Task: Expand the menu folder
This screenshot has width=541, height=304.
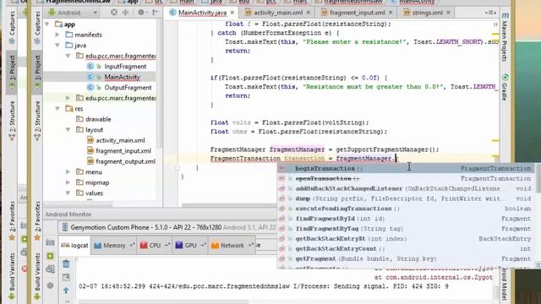Action: (68, 171)
